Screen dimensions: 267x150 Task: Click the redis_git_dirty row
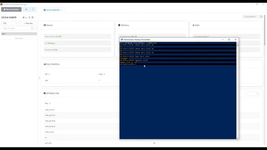[82, 121]
